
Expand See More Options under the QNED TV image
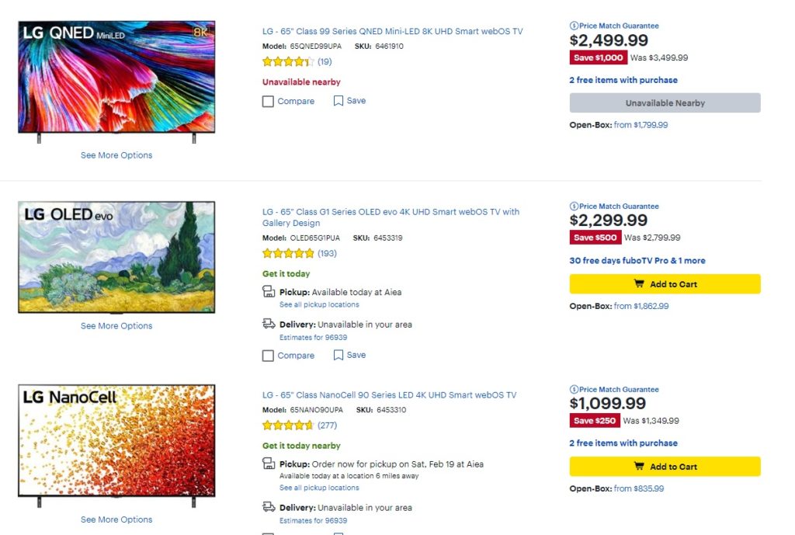[116, 155]
